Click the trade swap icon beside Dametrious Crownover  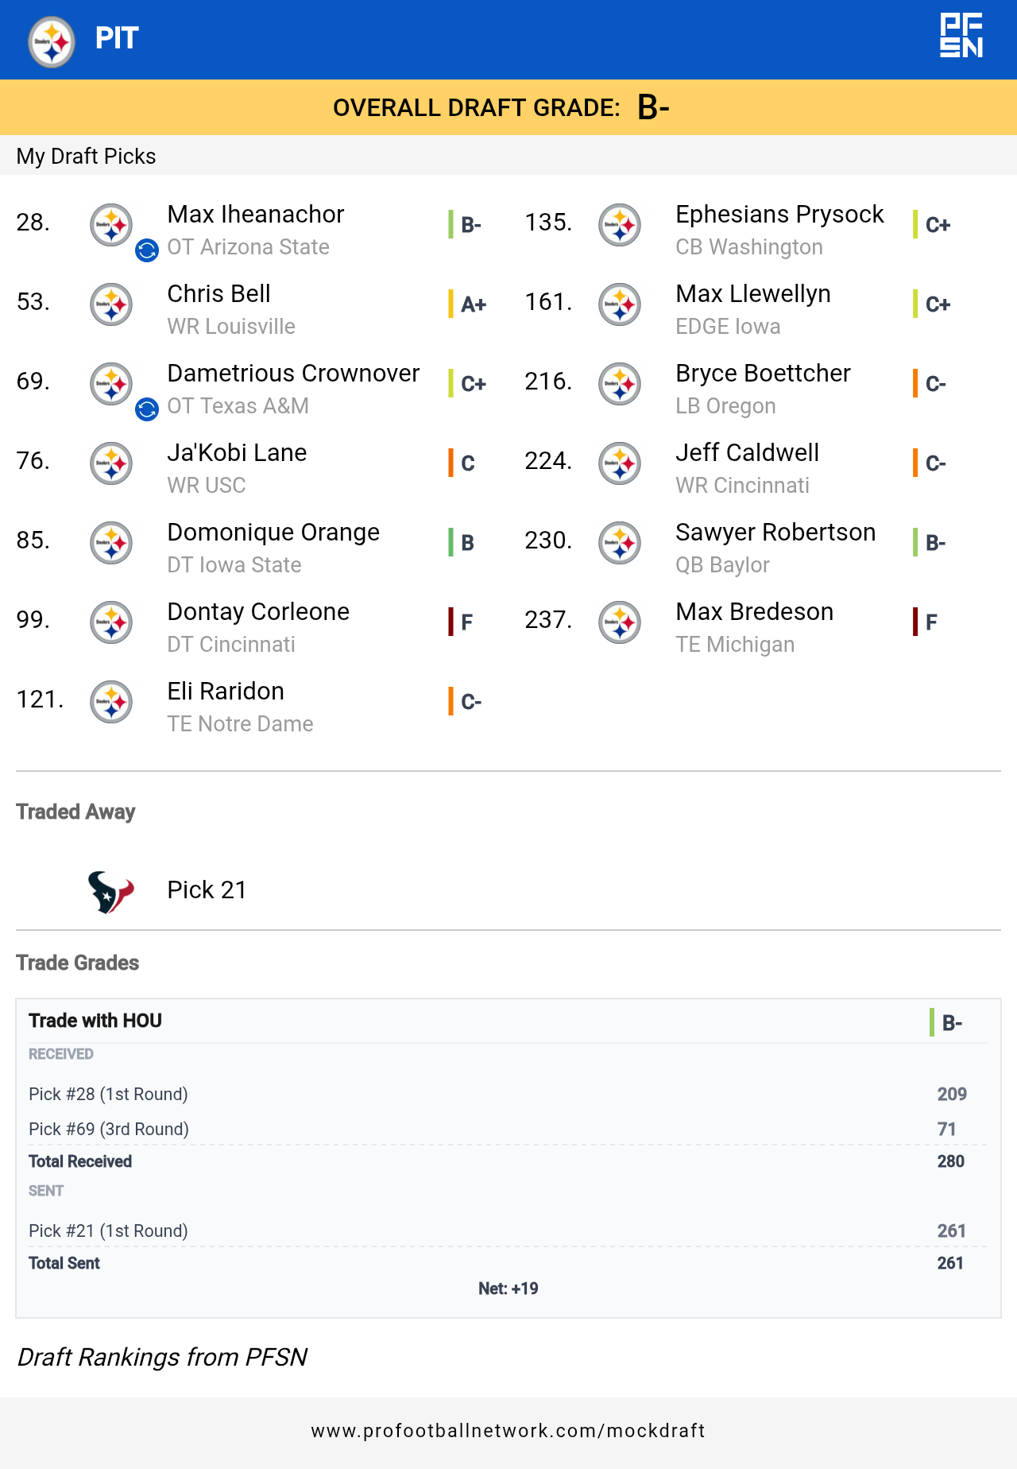[147, 409]
